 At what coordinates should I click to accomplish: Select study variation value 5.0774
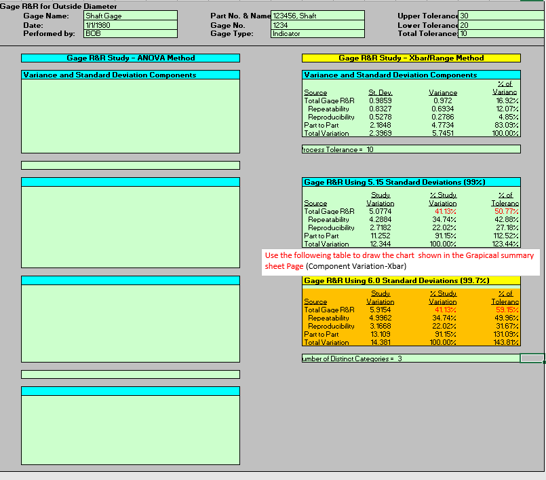click(x=381, y=212)
